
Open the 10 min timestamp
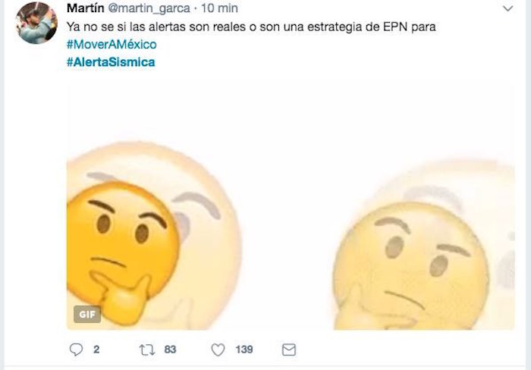(219, 8)
